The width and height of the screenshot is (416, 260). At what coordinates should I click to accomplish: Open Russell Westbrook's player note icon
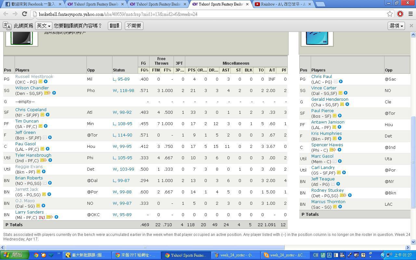40,82
